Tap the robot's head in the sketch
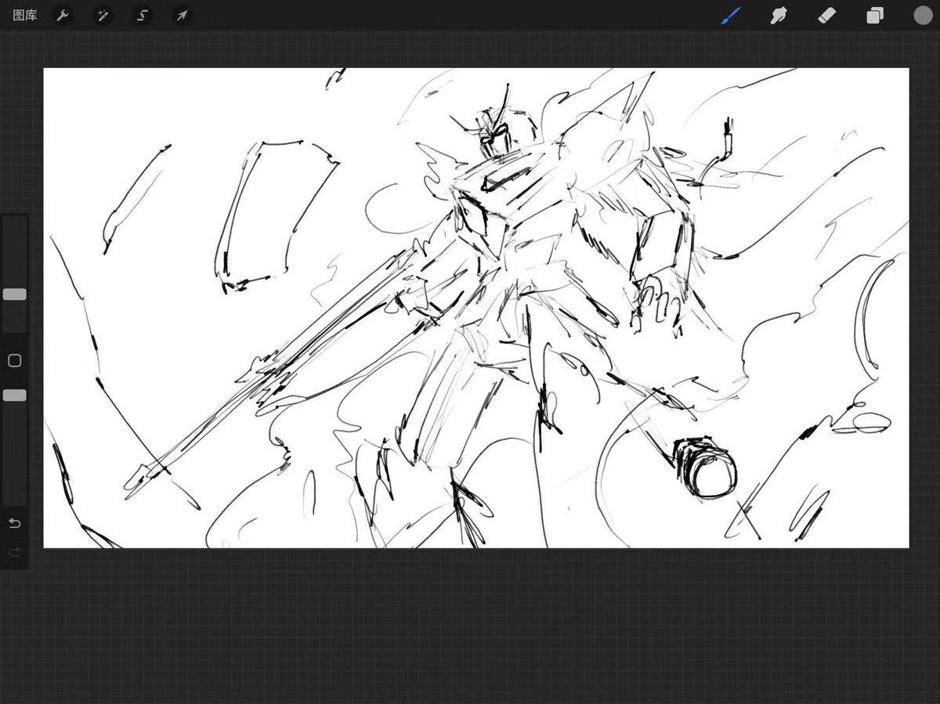Image resolution: width=940 pixels, height=704 pixels. click(493, 135)
